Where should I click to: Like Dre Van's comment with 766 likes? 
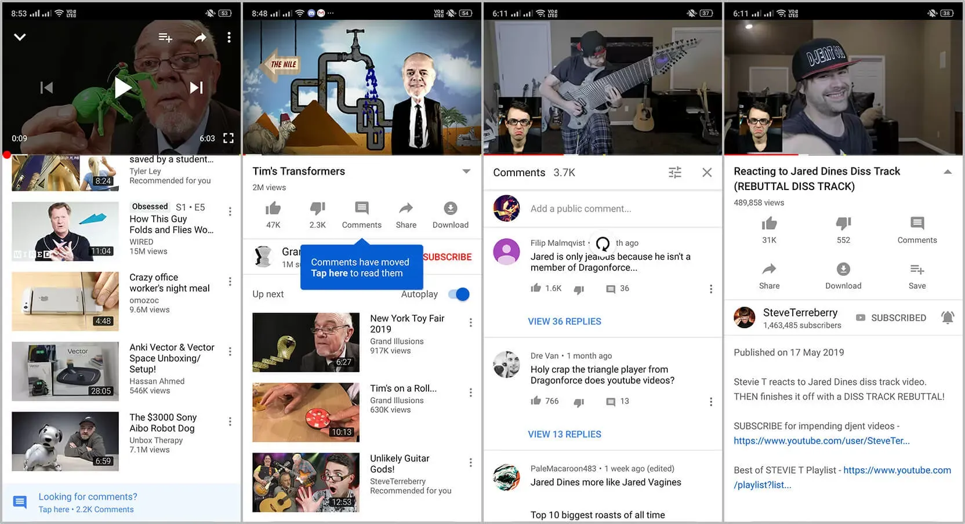(536, 401)
